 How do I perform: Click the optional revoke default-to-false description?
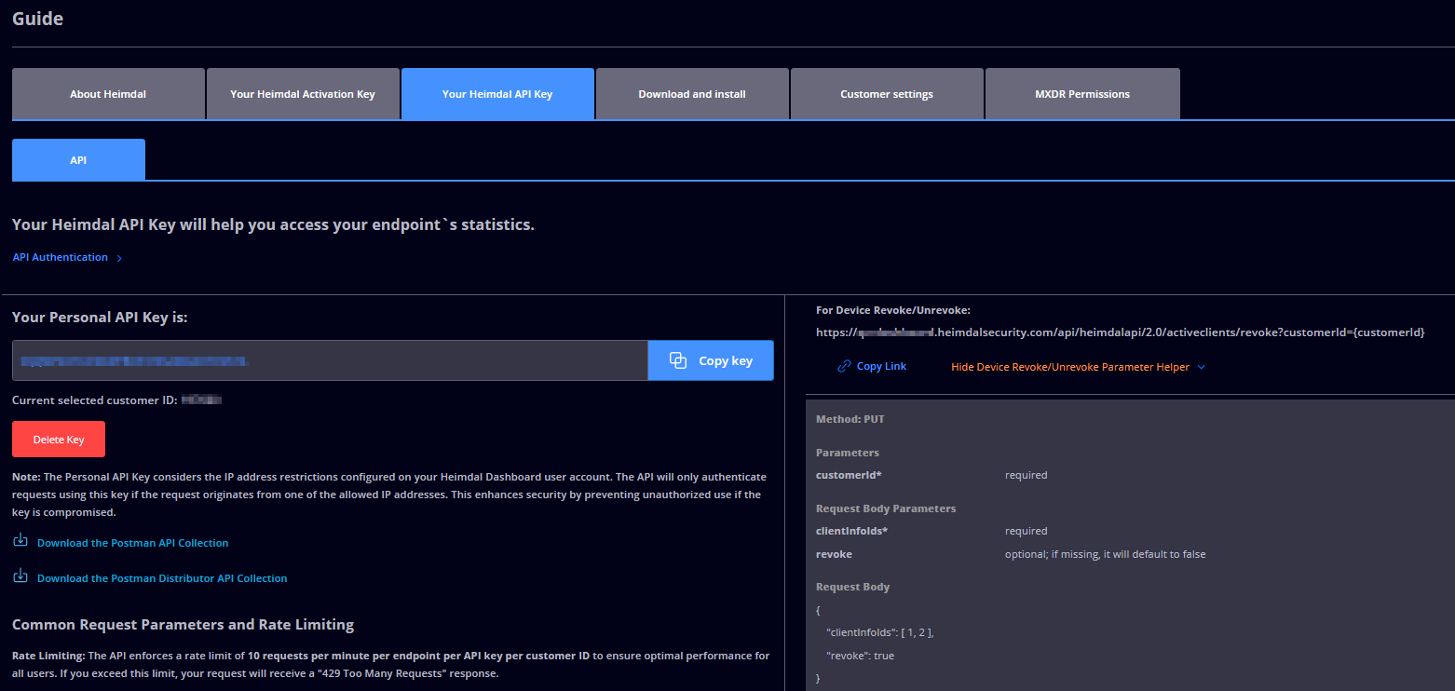[x=1105, y=554]
